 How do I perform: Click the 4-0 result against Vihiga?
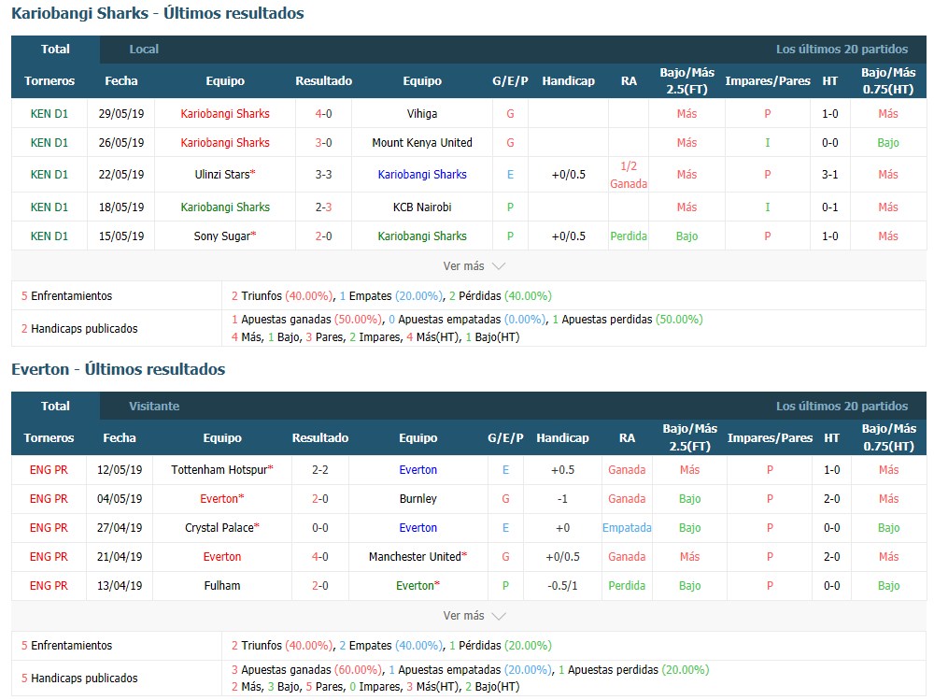click(x=323, y=113)
